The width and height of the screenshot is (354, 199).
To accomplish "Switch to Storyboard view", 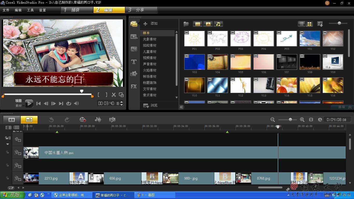I will pos(12,120).
